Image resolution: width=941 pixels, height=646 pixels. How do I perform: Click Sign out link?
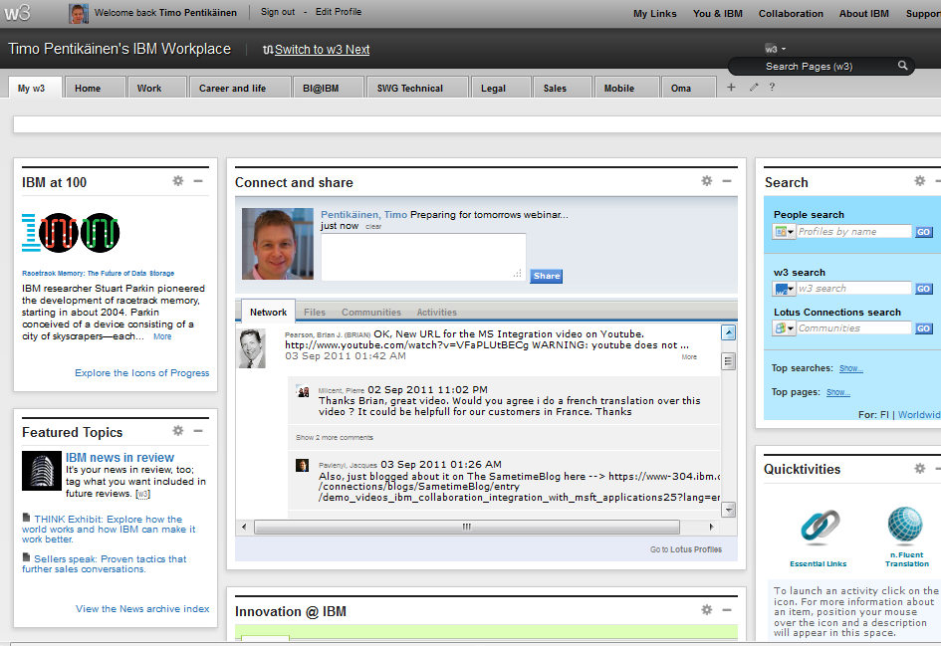(278, 12)
